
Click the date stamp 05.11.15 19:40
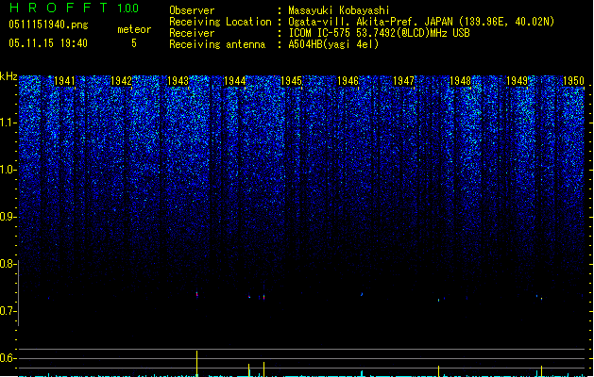pos(48,43)
